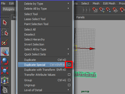
Task: Select the Rotate tool sphere icon
Action: (5, 61)
